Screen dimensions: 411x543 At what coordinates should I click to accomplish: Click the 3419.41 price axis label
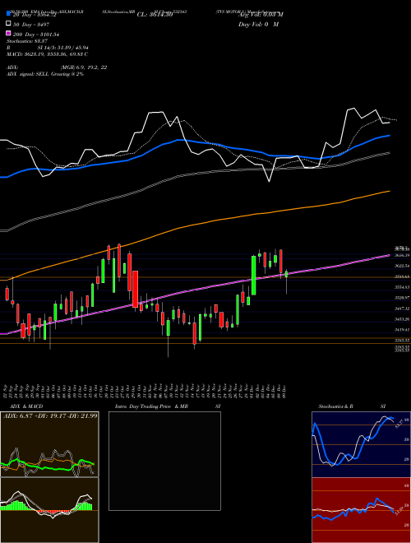[x=402, y=330]
